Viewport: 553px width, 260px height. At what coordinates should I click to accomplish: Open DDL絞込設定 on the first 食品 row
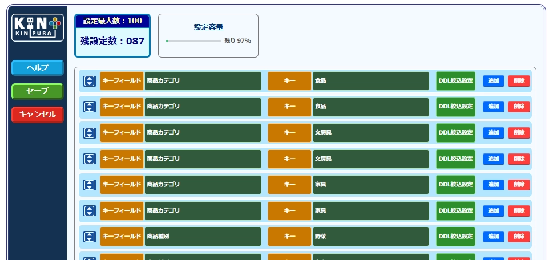point(455,81)
